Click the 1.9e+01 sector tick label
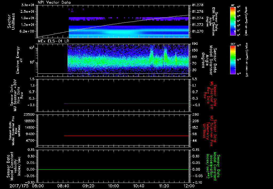The image size is (273, 189). [x=28, y=18]
